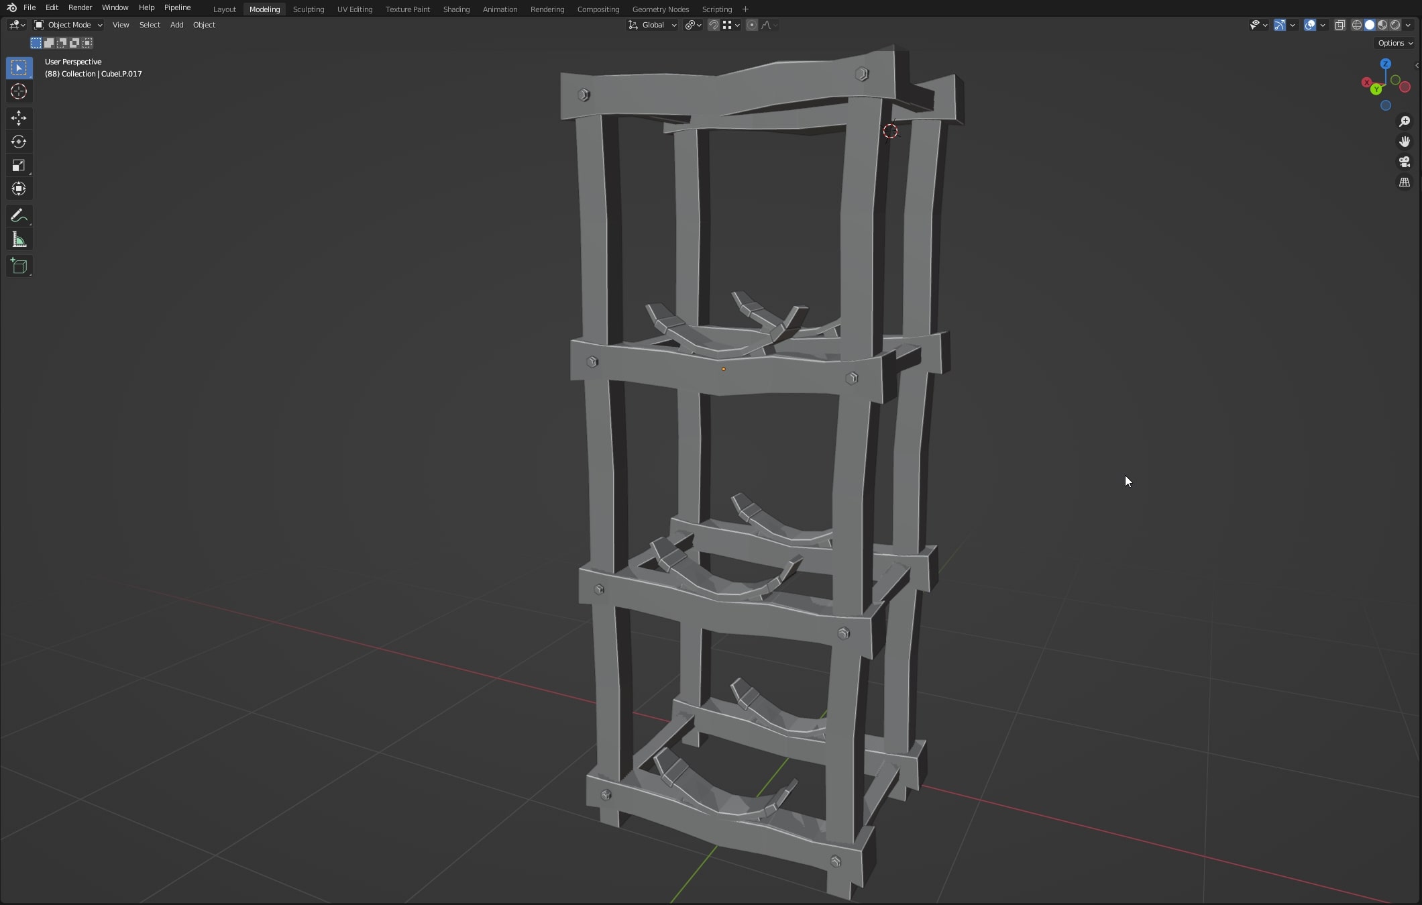Open the Add menu in header
Viewport: 1422px width, 905px height.
[176, 25]
